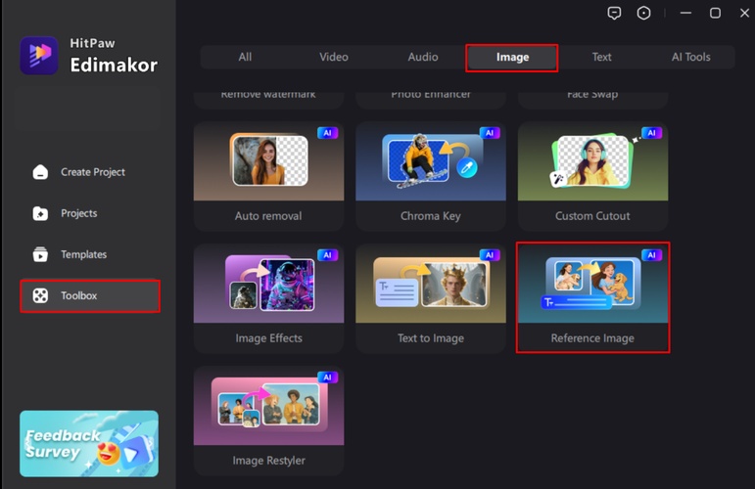Viewport: 755px width, 489px height.
Task: Click the HitPaw Edimakor logo icon
Action: point(39,56)
